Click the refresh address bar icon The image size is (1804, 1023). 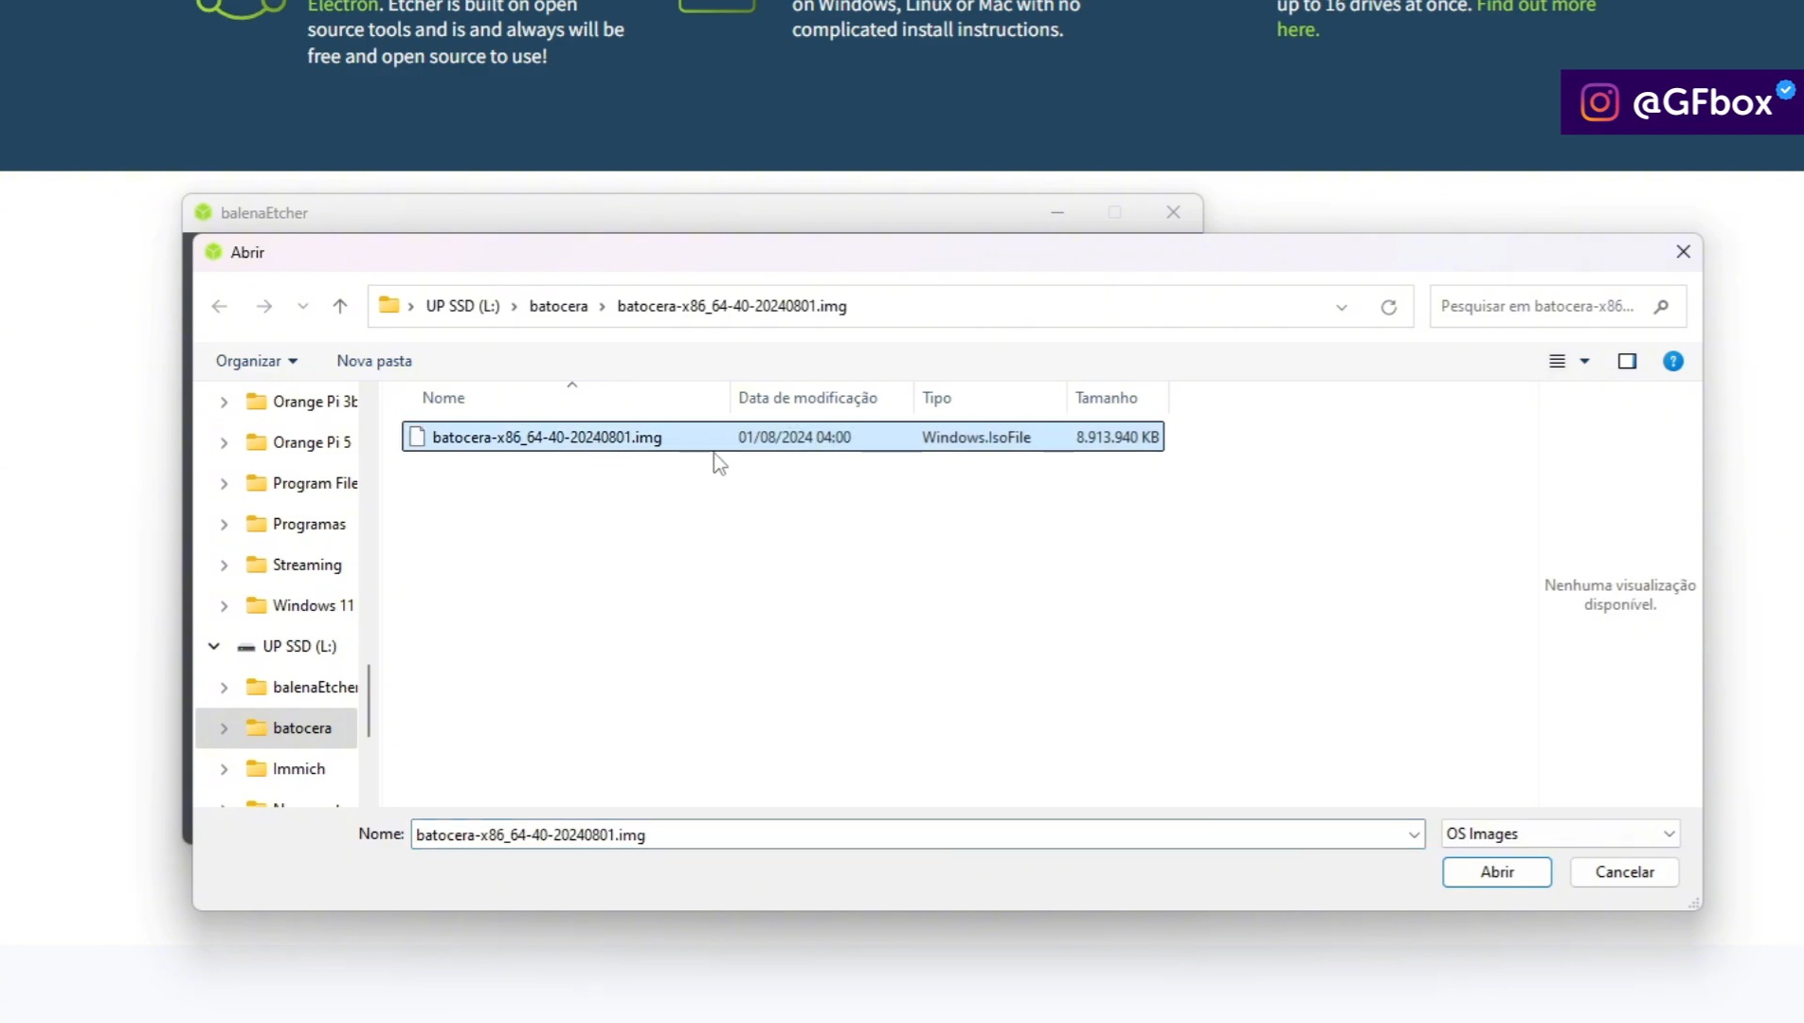tap(1388, 306)
